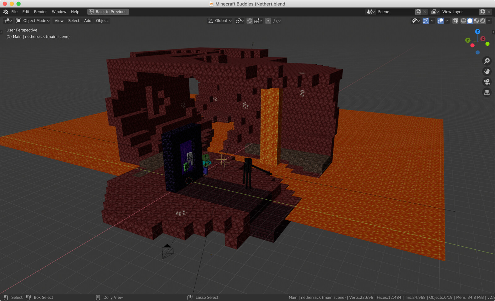Click the '(1) Main | netherrack (main scene)' label
The width and height of the screenshot is (495, 301).
38,36
